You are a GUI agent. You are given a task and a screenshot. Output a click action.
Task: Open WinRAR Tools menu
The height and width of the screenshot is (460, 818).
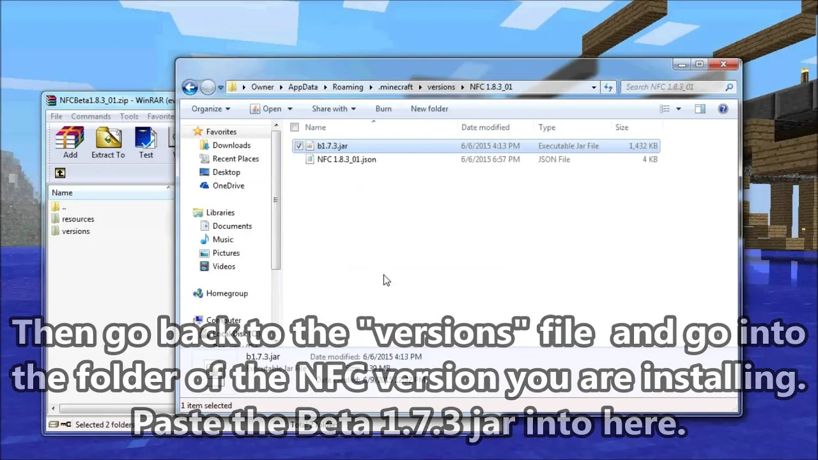129,116
